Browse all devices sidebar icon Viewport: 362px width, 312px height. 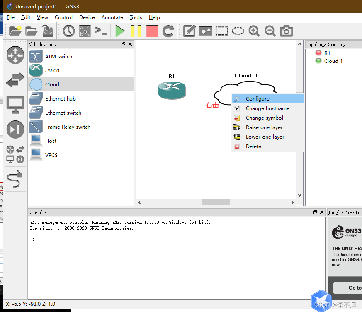pos(15,154)
